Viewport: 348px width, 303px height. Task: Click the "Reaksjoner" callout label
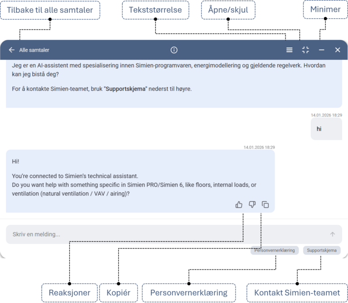click(x=69, y=293)
